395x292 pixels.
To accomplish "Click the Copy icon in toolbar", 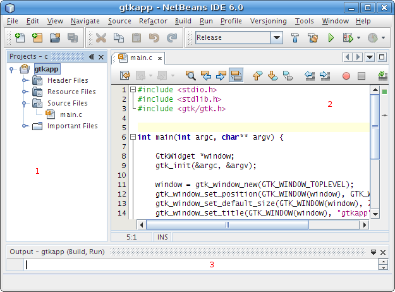I will pyautogui.click(x=119, y=38).
